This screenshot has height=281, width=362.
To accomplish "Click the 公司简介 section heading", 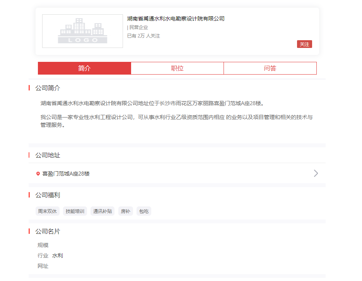I will (48, 88).
